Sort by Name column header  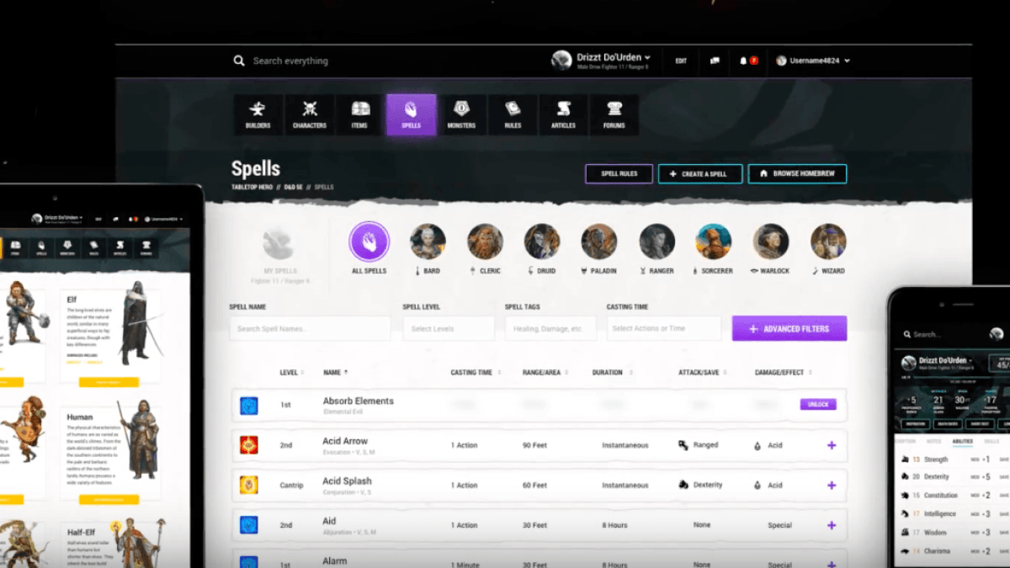(x=335, y=372)
